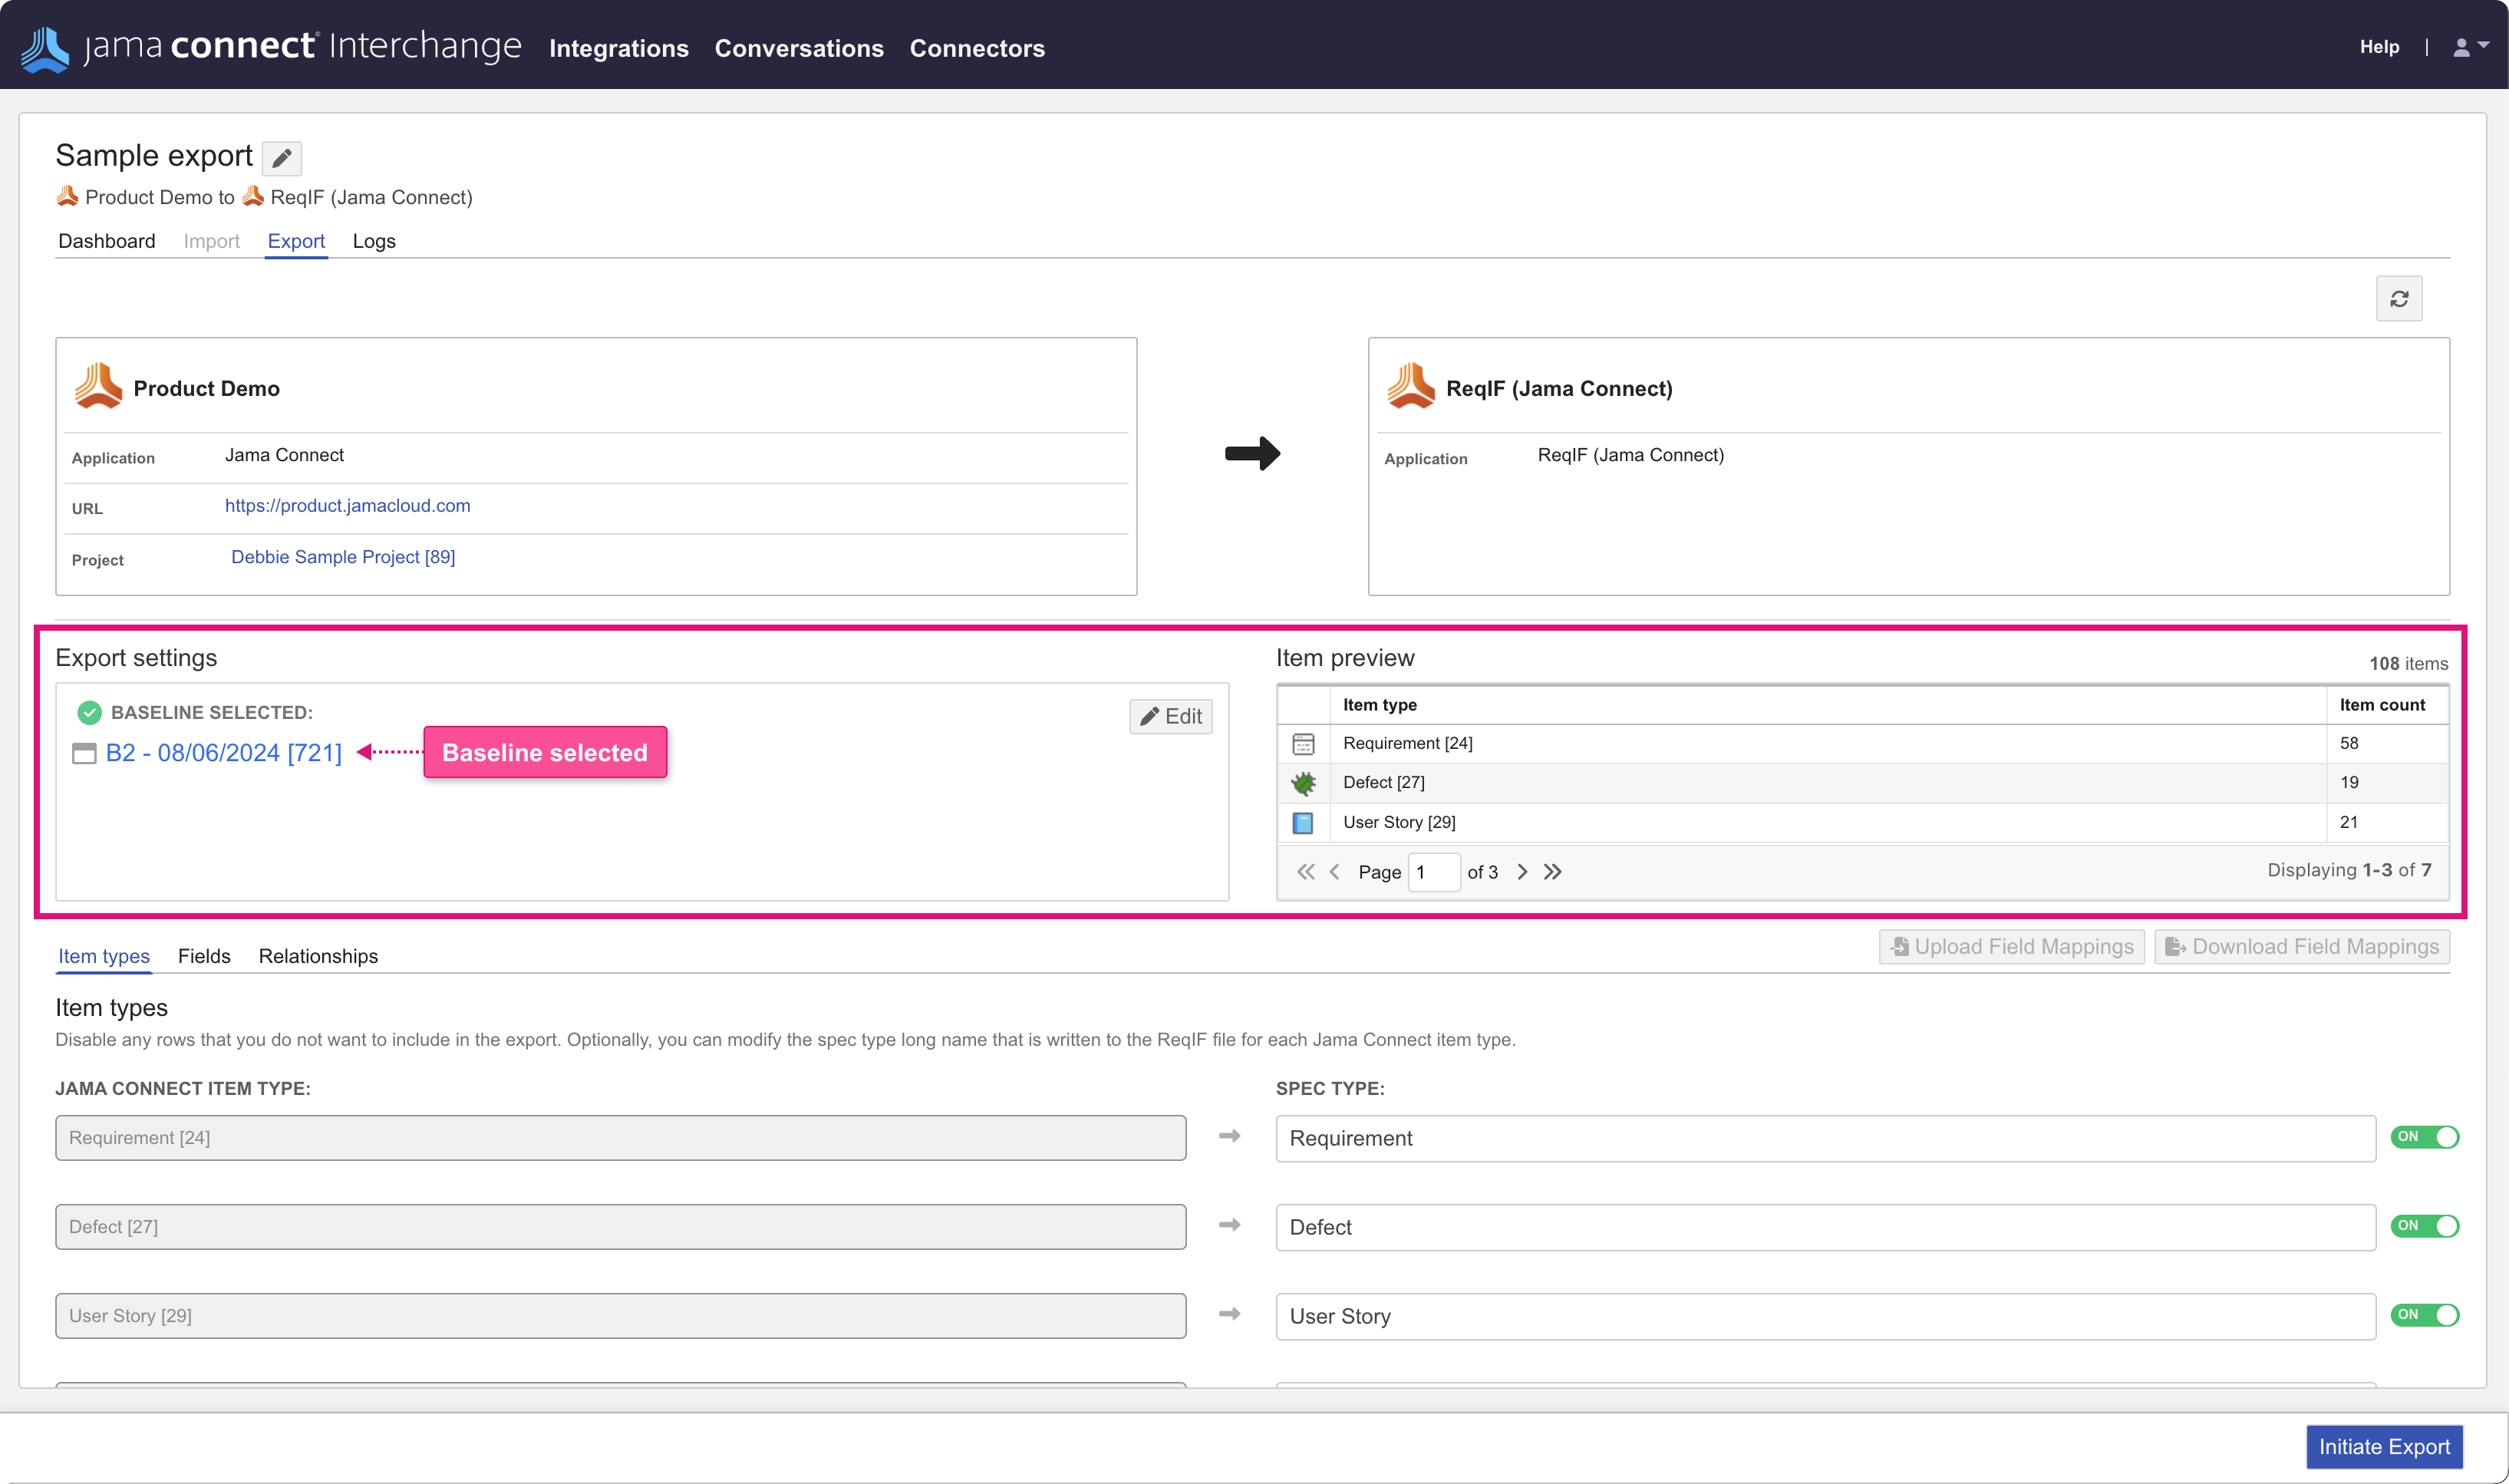Switch to the Dashboard tab
This screenshot has width=2509, height=1484.
(107, 241)
